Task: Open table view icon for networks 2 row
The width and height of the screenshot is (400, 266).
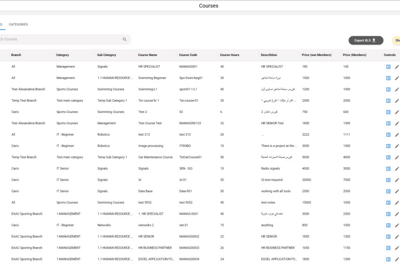Action: coord(388,226)
